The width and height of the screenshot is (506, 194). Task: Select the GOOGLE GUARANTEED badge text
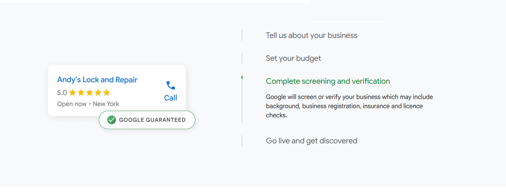tap(152, 120)
